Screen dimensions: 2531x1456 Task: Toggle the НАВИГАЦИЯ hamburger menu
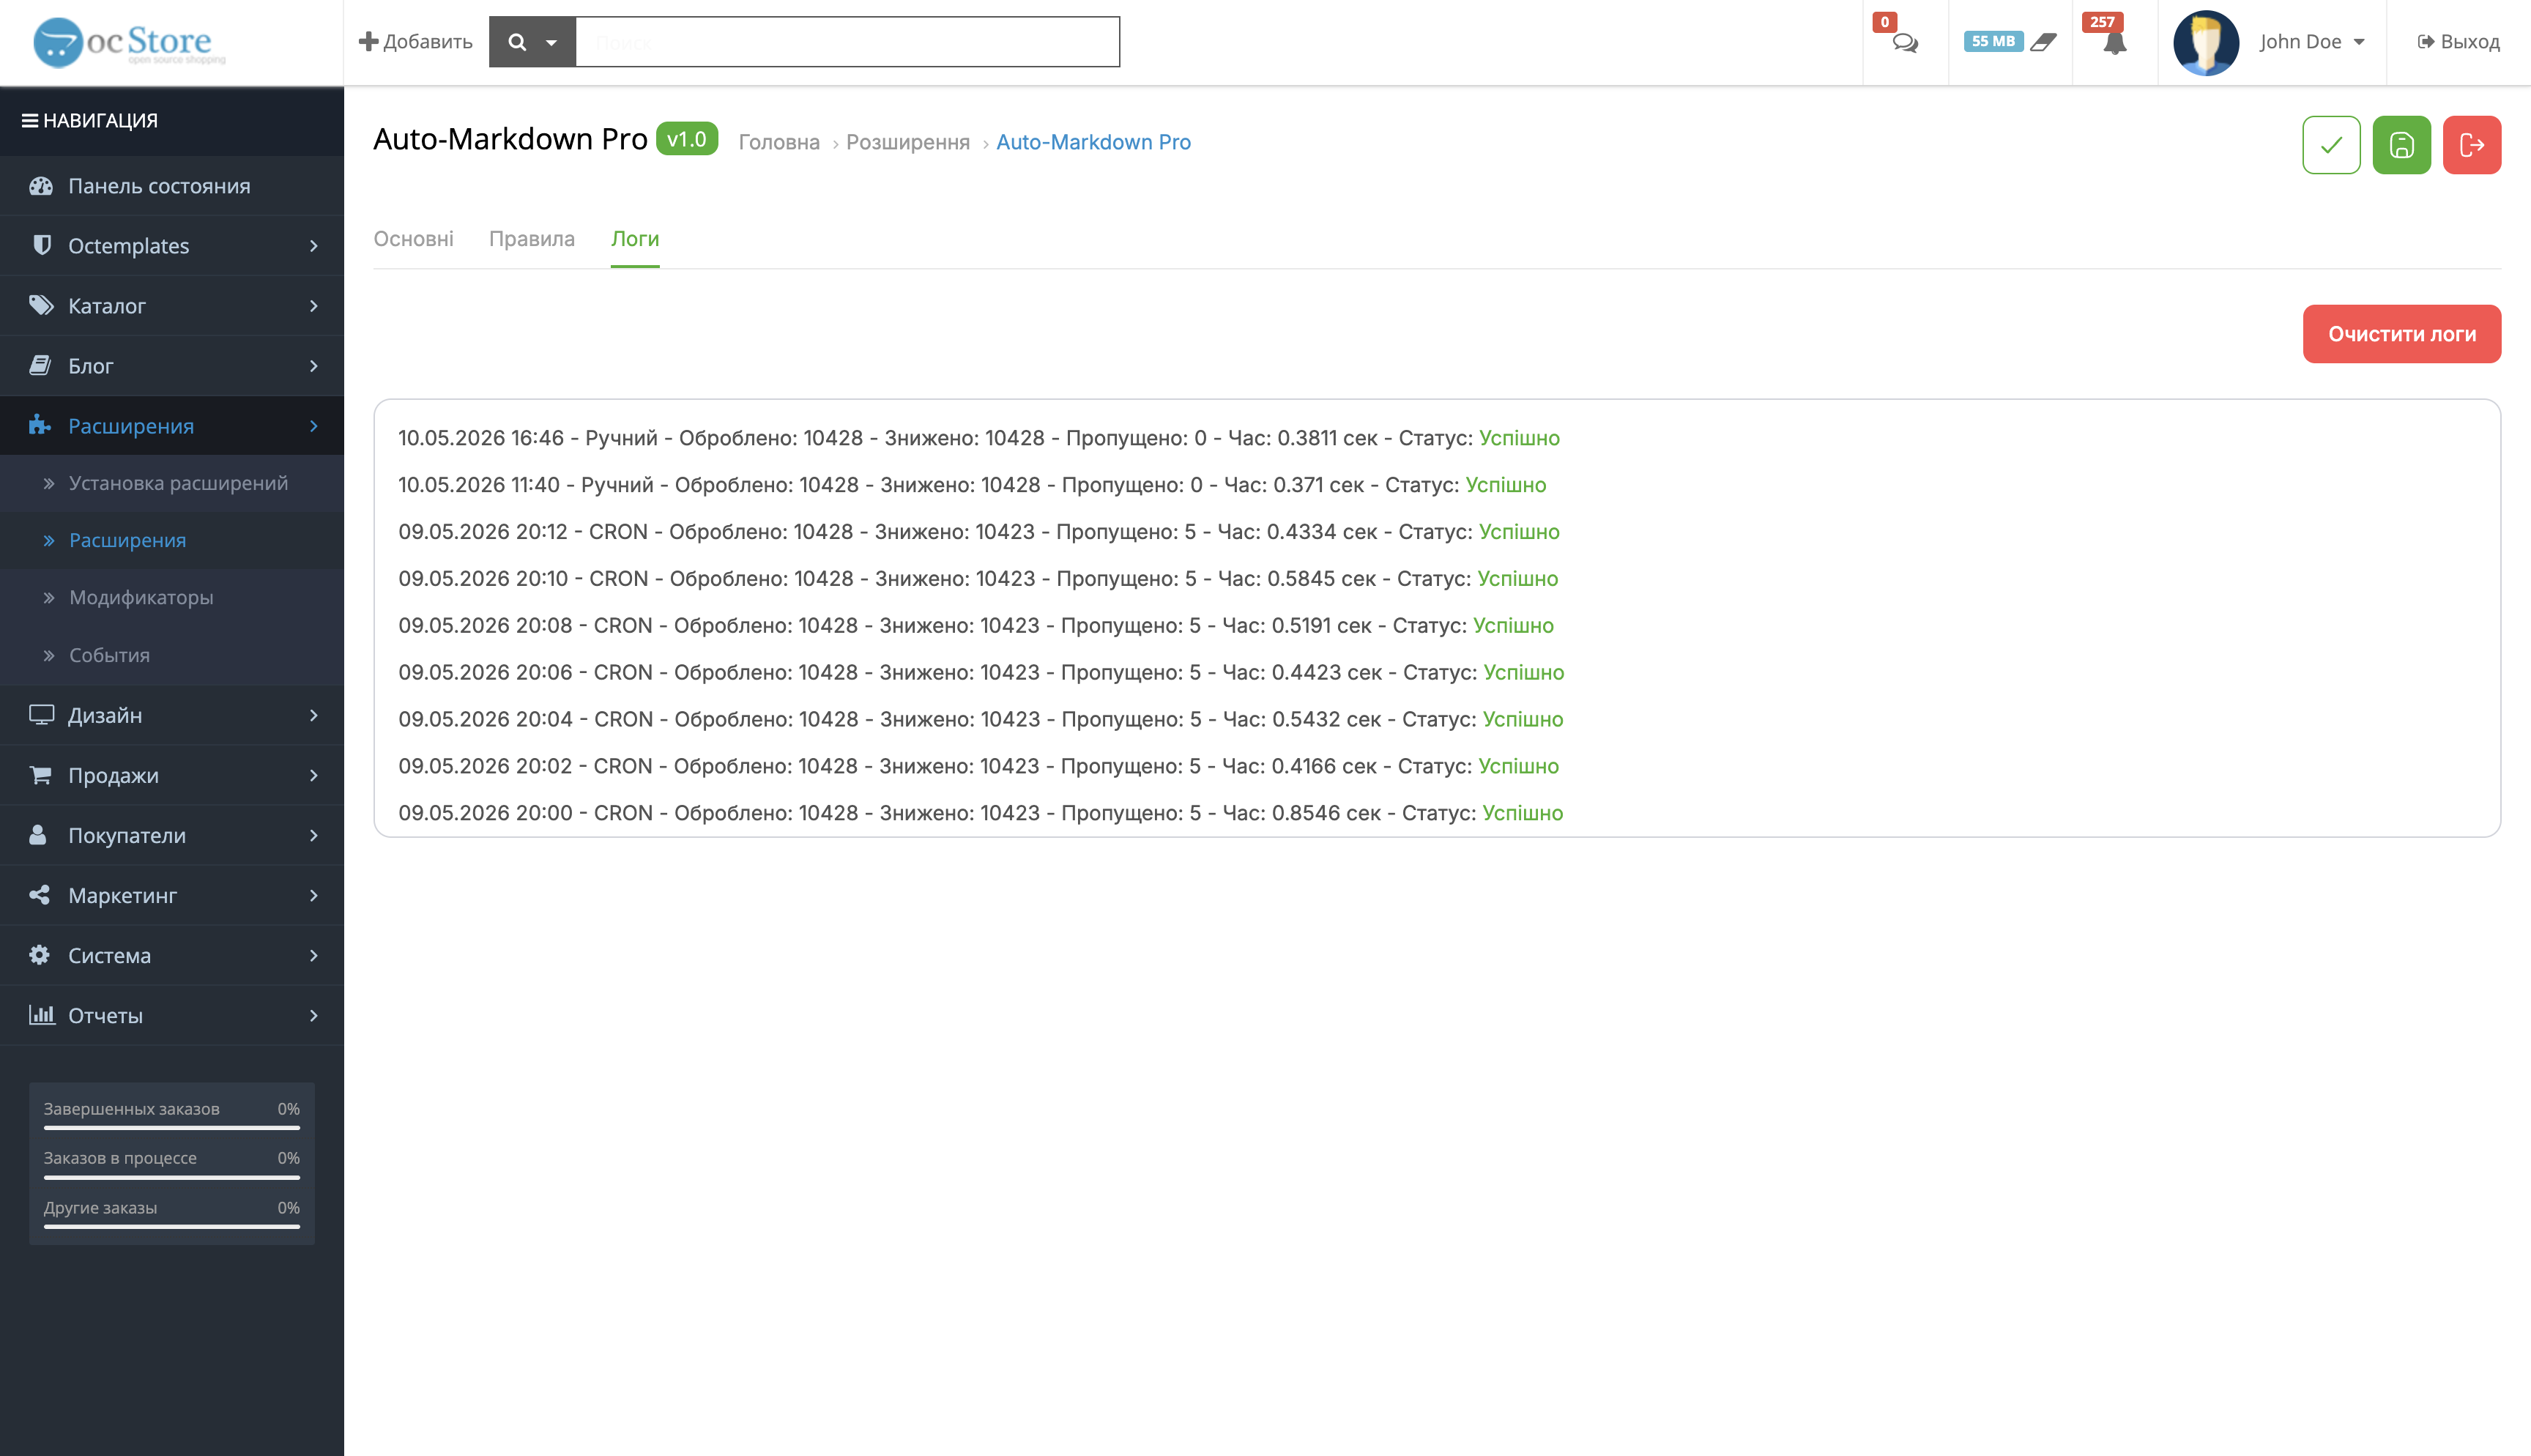pyautogui.click(x=30, y=120)
